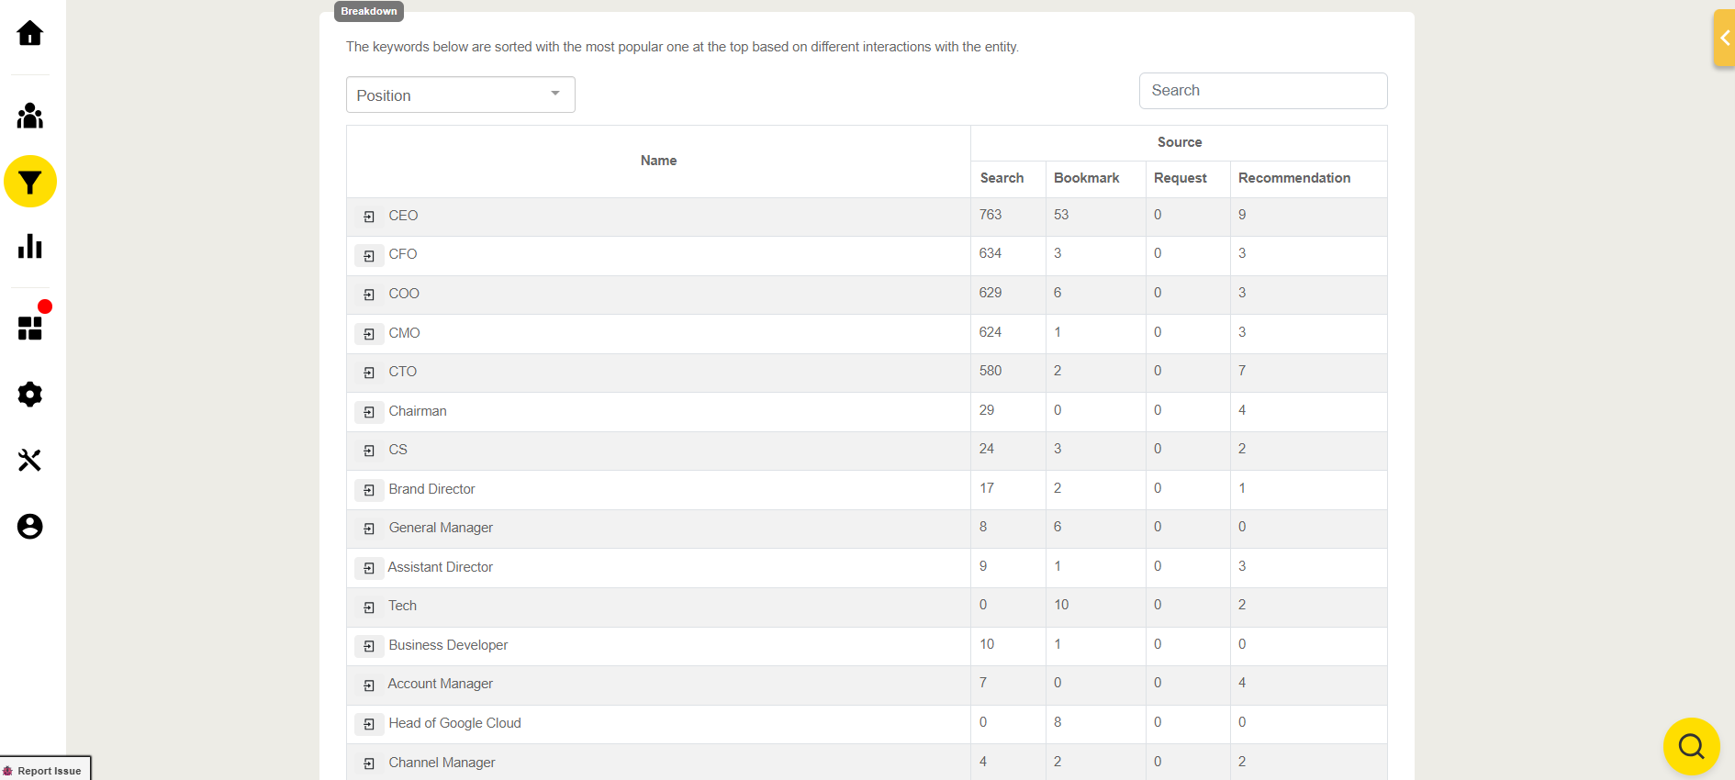Click the 24 search count for CS

[x=987, y=449]
